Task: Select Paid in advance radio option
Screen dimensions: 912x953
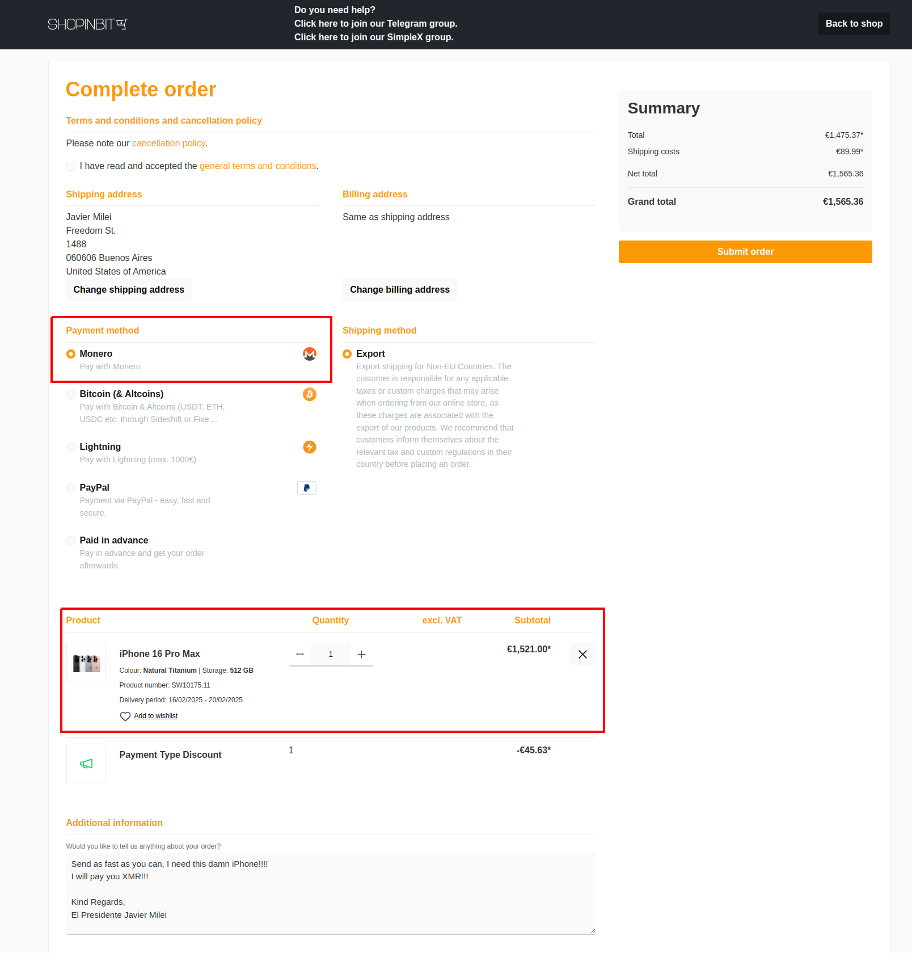Action: tap(71, 541)
